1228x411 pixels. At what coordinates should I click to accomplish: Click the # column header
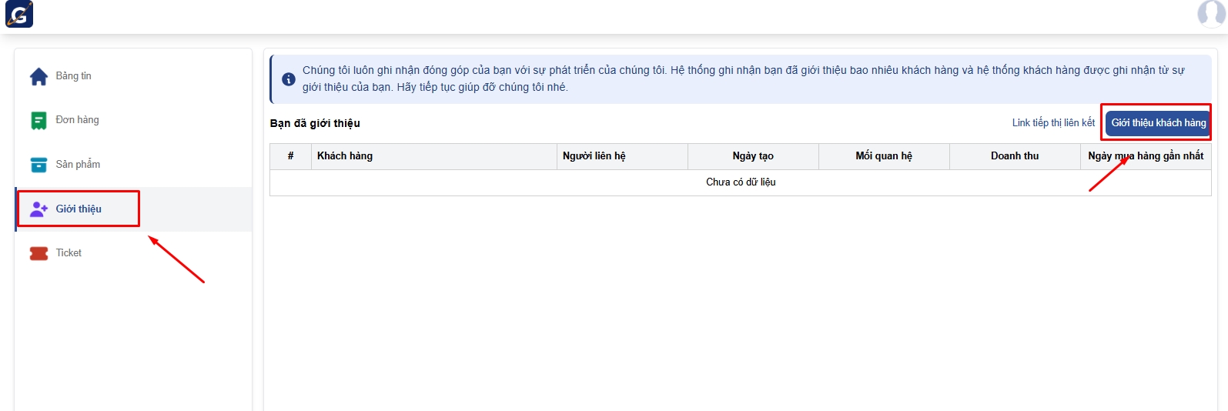tap(290, 156)
